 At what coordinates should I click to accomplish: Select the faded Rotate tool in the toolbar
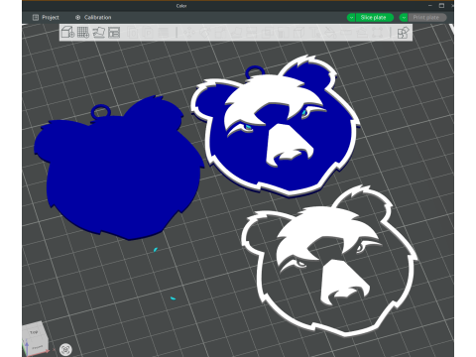(x=205, y=33)
